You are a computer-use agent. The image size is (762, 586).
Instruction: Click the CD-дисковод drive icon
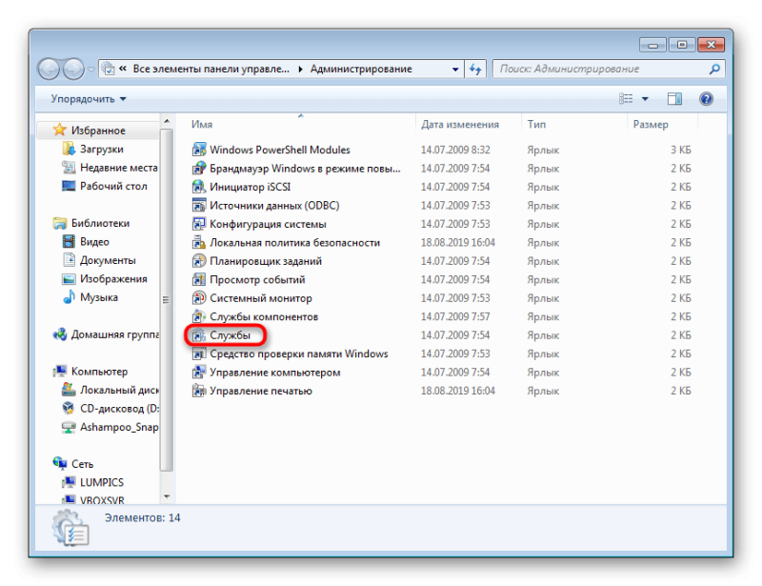69,408
